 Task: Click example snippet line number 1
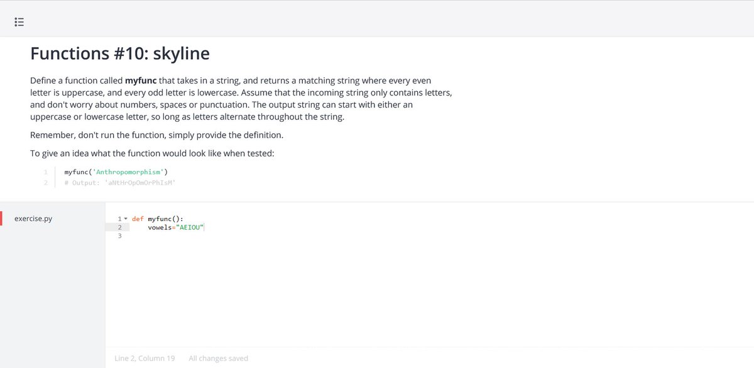[x=46, y=172]
